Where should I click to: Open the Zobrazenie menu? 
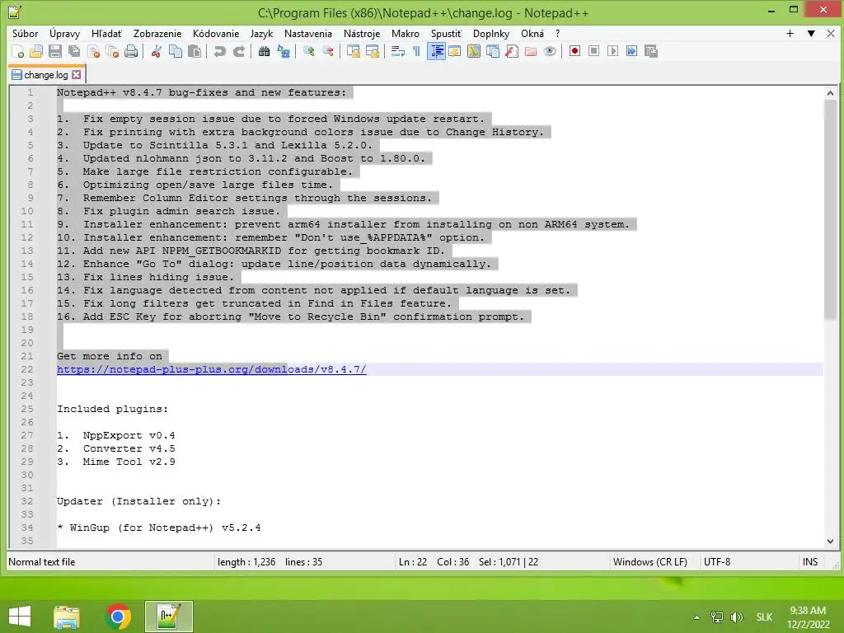click(x=157, y=33)
